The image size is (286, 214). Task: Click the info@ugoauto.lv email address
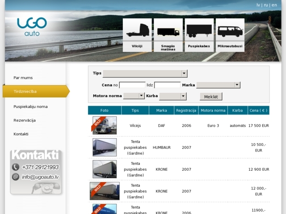(40, 177)
